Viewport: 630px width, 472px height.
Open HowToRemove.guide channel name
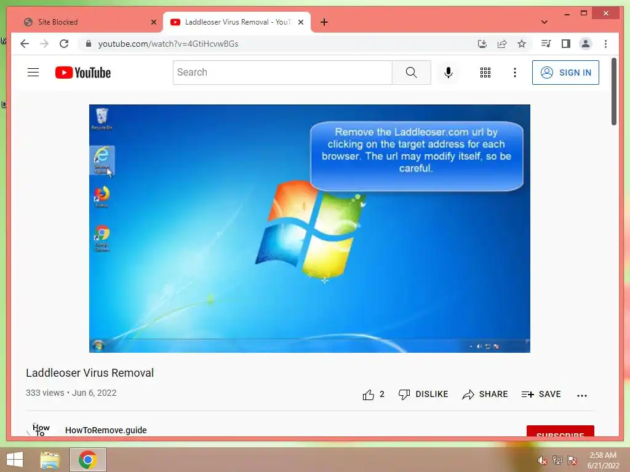click(x=106, y=430)
